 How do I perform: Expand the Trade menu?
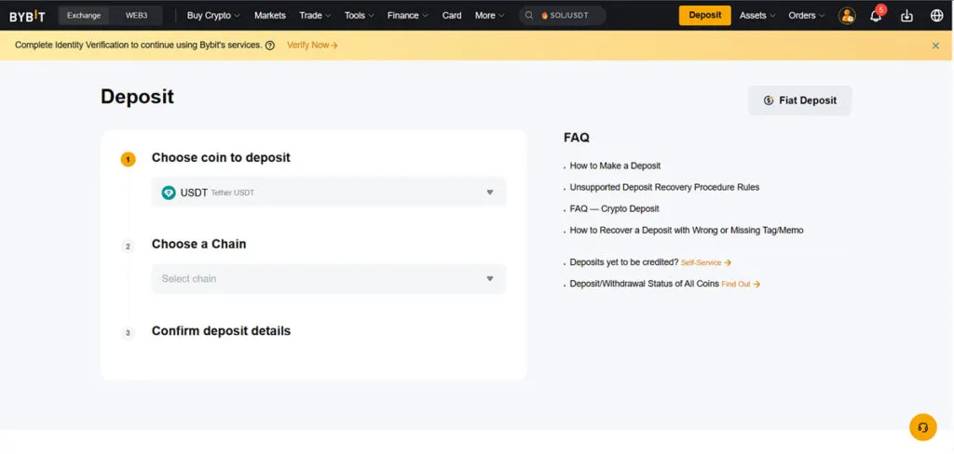tap(315, 16)
